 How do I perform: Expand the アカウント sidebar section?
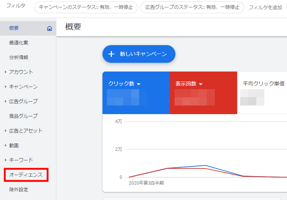coord(5,72)
